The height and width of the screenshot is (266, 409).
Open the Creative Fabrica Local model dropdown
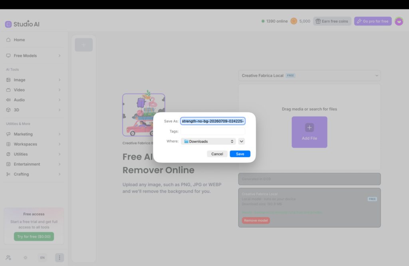(x=310, y=75)
